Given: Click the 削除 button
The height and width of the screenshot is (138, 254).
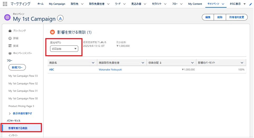Looking at the screenshot, I should coord(220,17).
